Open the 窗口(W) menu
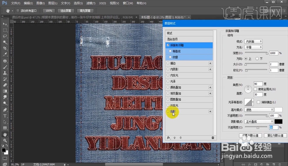Screen dimensions: 288x166 pyautogui.click(x=128, y=3)
